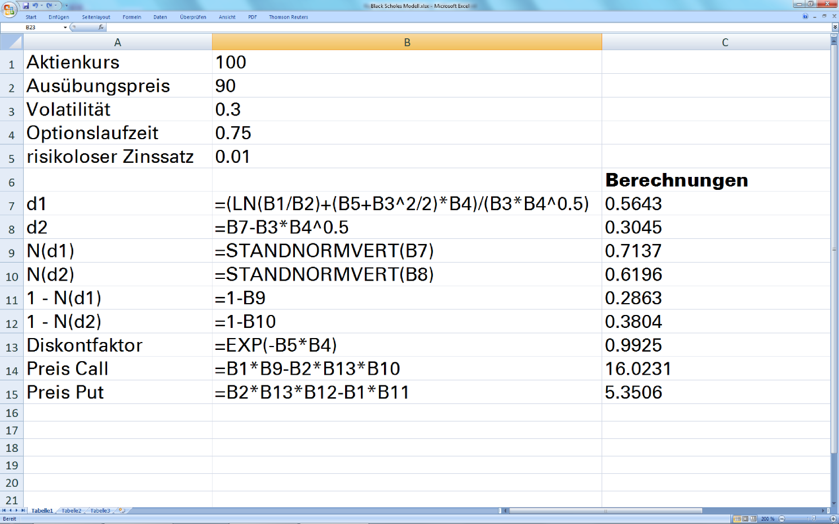Select the =STANDNORMVERT(B8) formula cell

coord(407,274)
